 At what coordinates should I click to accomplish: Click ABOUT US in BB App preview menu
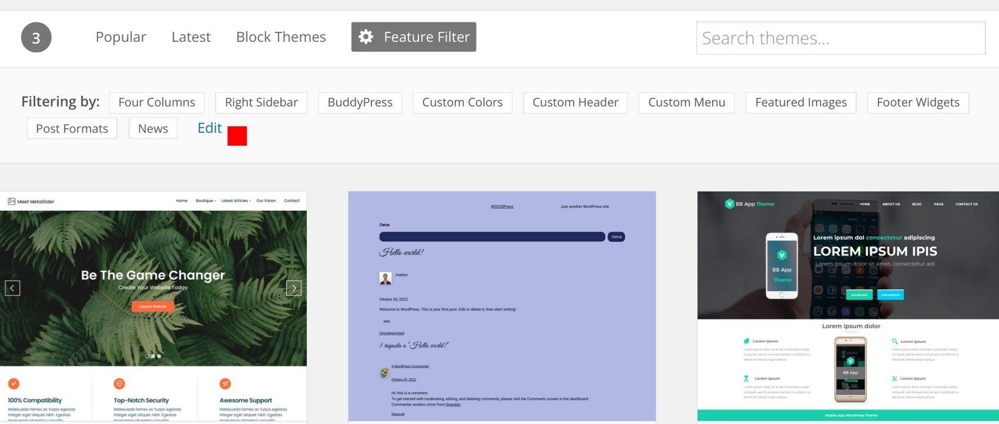tap(891, 204)
